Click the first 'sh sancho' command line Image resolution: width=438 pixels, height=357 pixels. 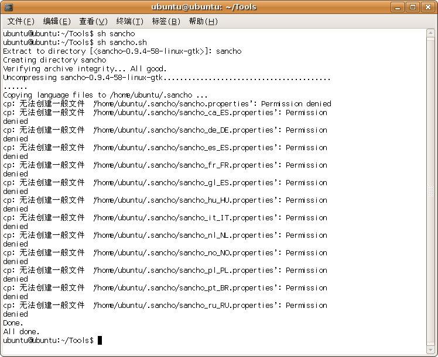tap(69, 34)
